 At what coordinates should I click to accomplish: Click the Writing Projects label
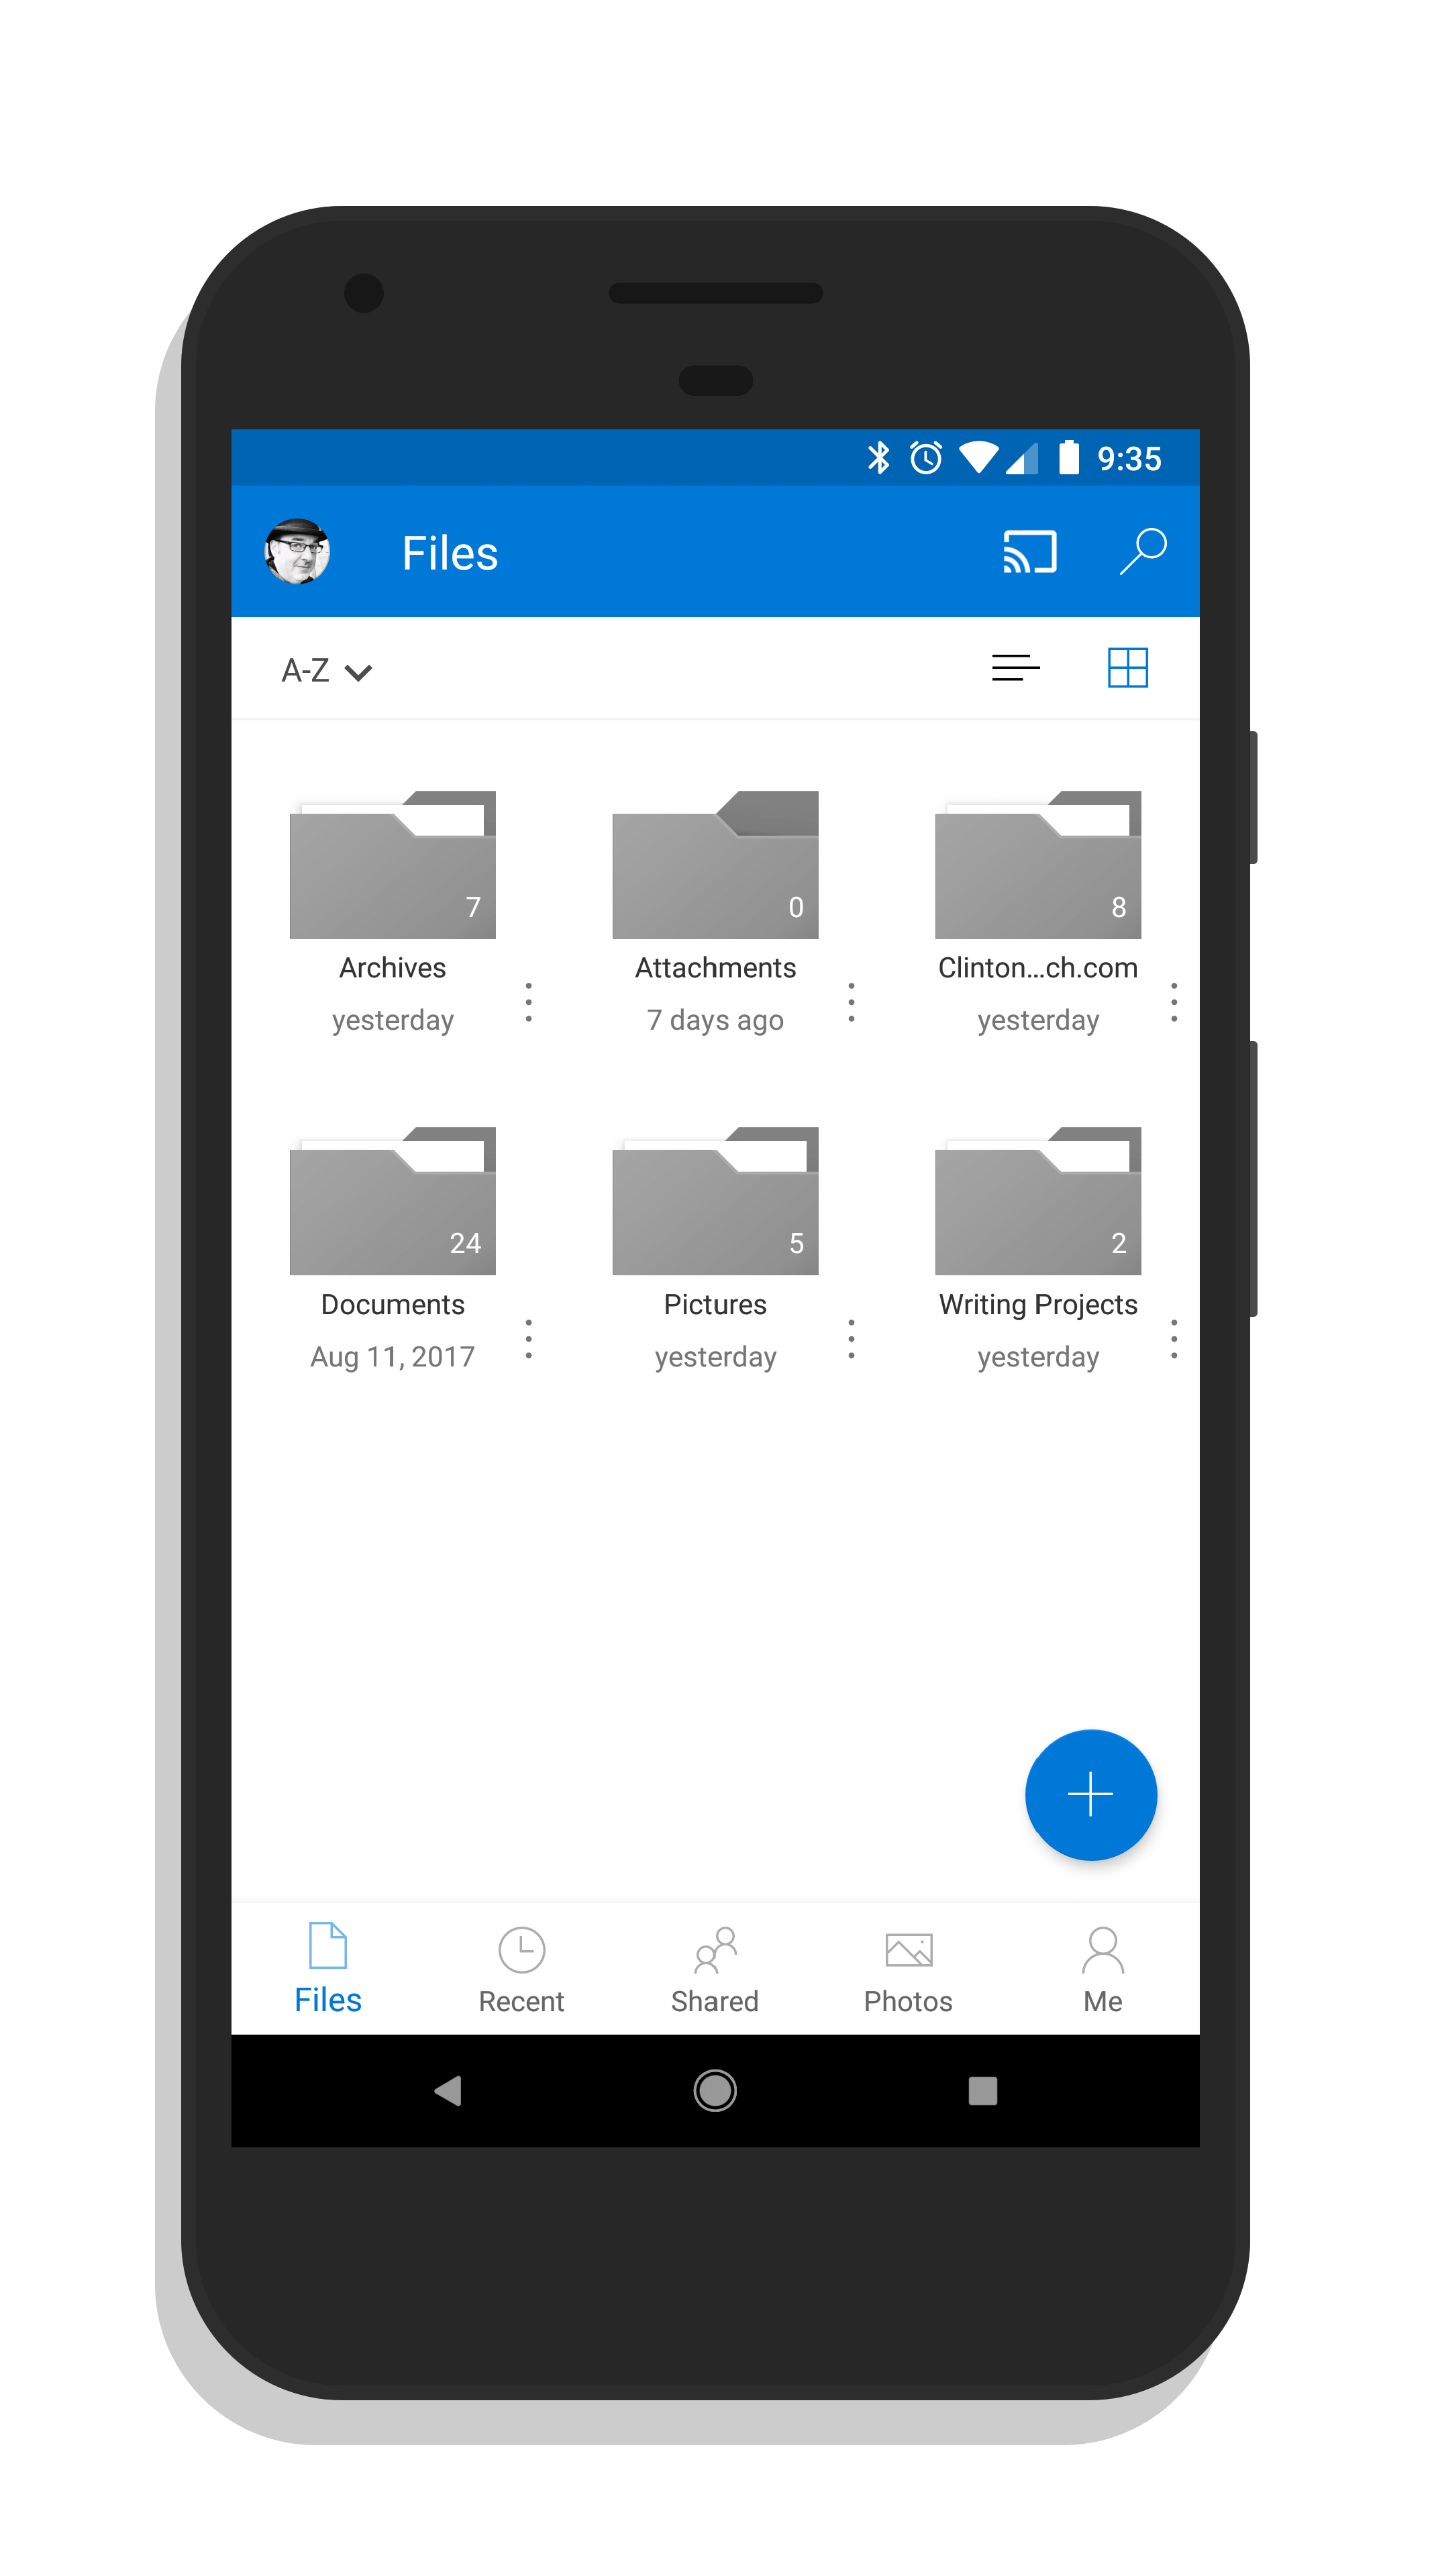pyautogui.click(x=1037, y=1304)
